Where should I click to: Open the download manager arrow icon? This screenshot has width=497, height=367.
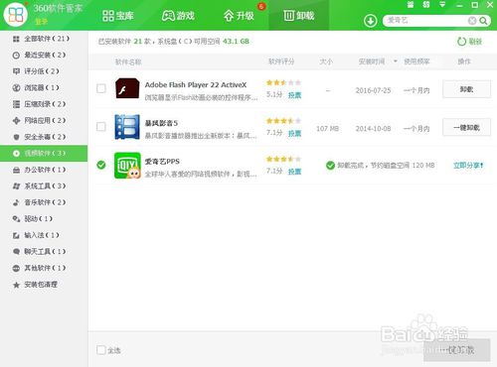[370, 21]
